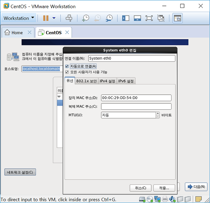Click the hard disk status icon
The image size is (210, 203).
click(x=142, y=199)
